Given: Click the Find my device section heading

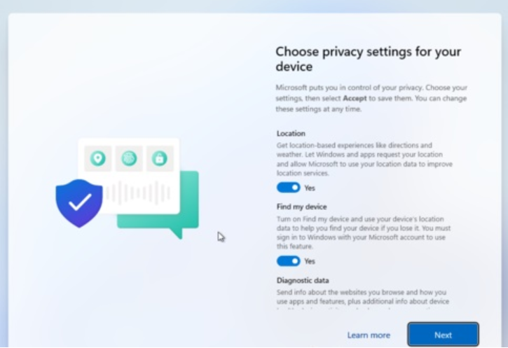Looking at the screenshot, I should tap(303, 207).
